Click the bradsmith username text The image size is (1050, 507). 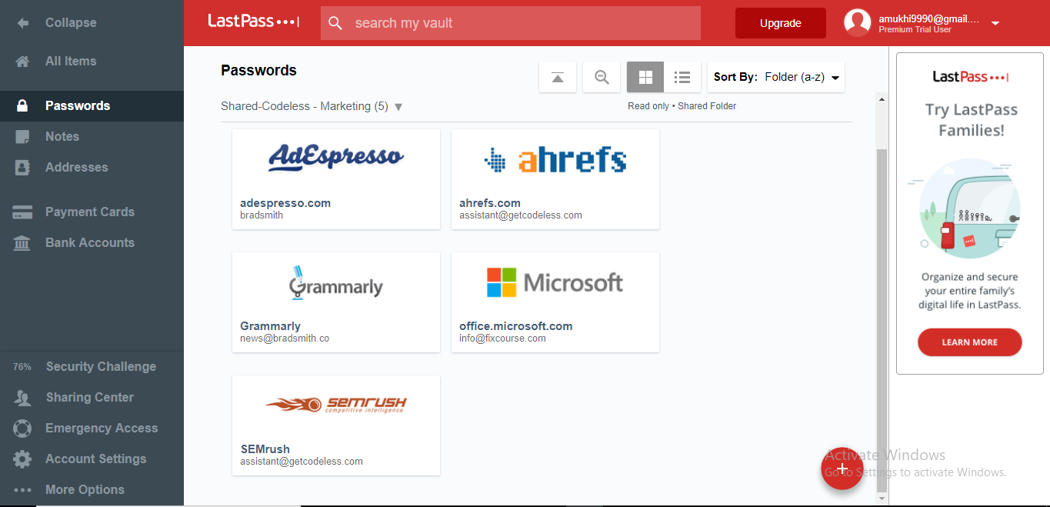tap(262, 215)
